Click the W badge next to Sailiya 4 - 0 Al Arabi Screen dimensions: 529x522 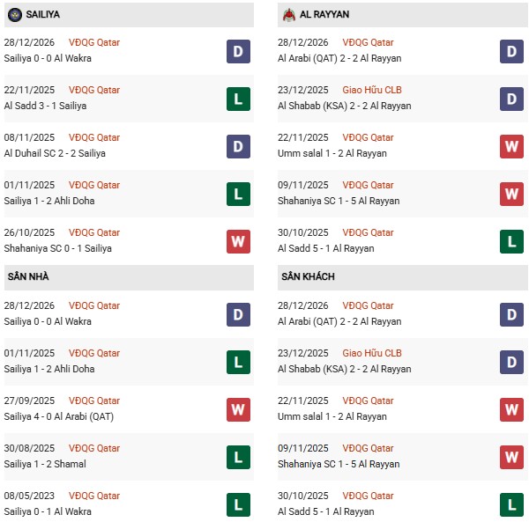[238, 409]
